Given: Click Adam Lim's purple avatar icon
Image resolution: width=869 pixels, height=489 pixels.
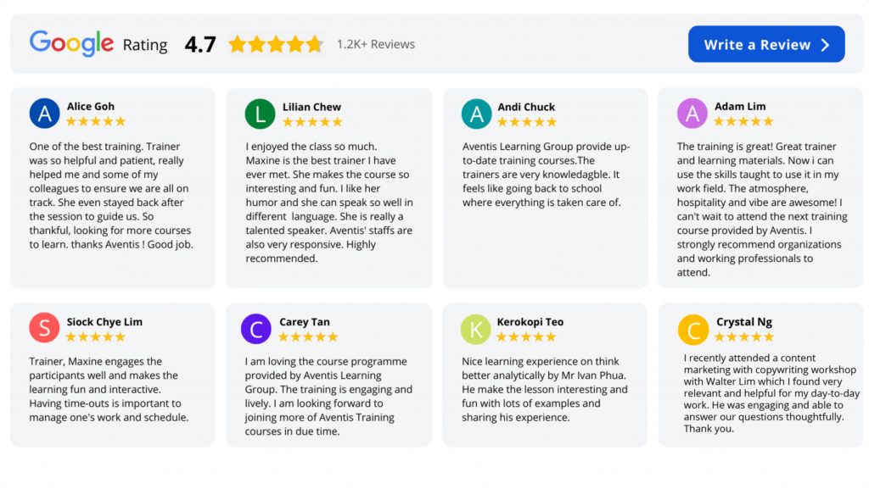Looking at the screenshot, I should click(692, 114).
